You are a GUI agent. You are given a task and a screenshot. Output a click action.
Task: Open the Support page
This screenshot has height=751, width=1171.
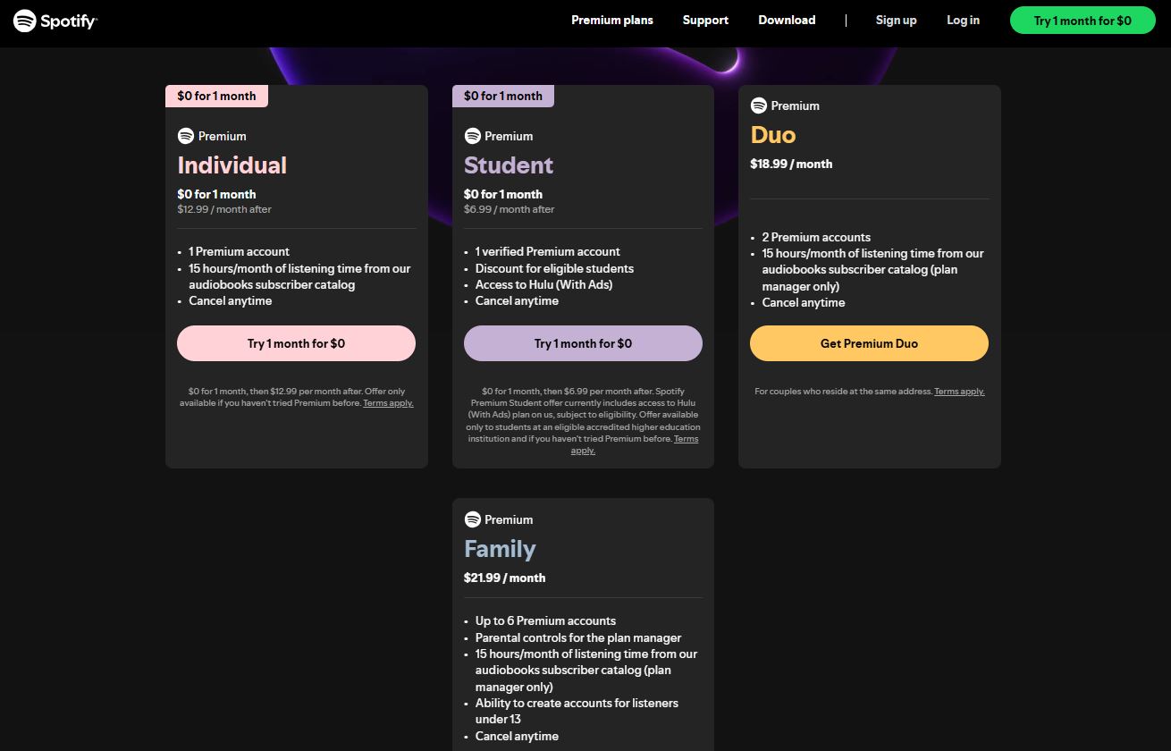[705, 21]
